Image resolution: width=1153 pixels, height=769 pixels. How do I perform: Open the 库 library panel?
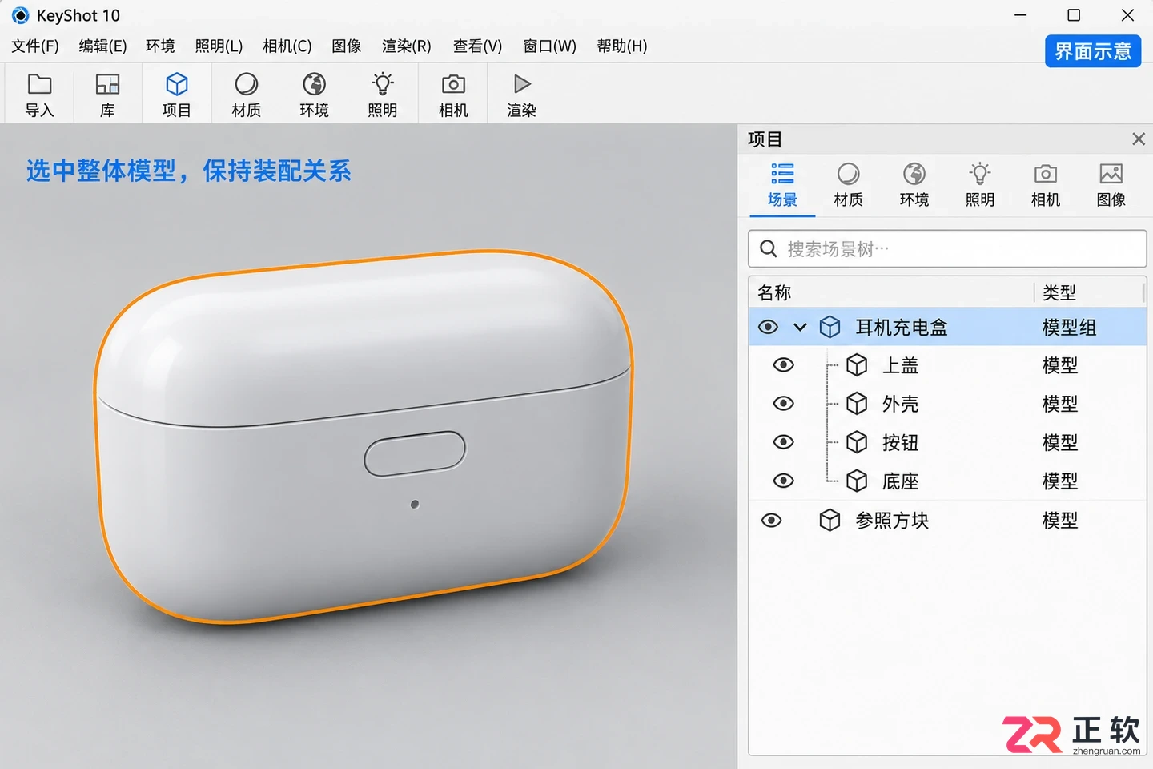click(107, 95)
